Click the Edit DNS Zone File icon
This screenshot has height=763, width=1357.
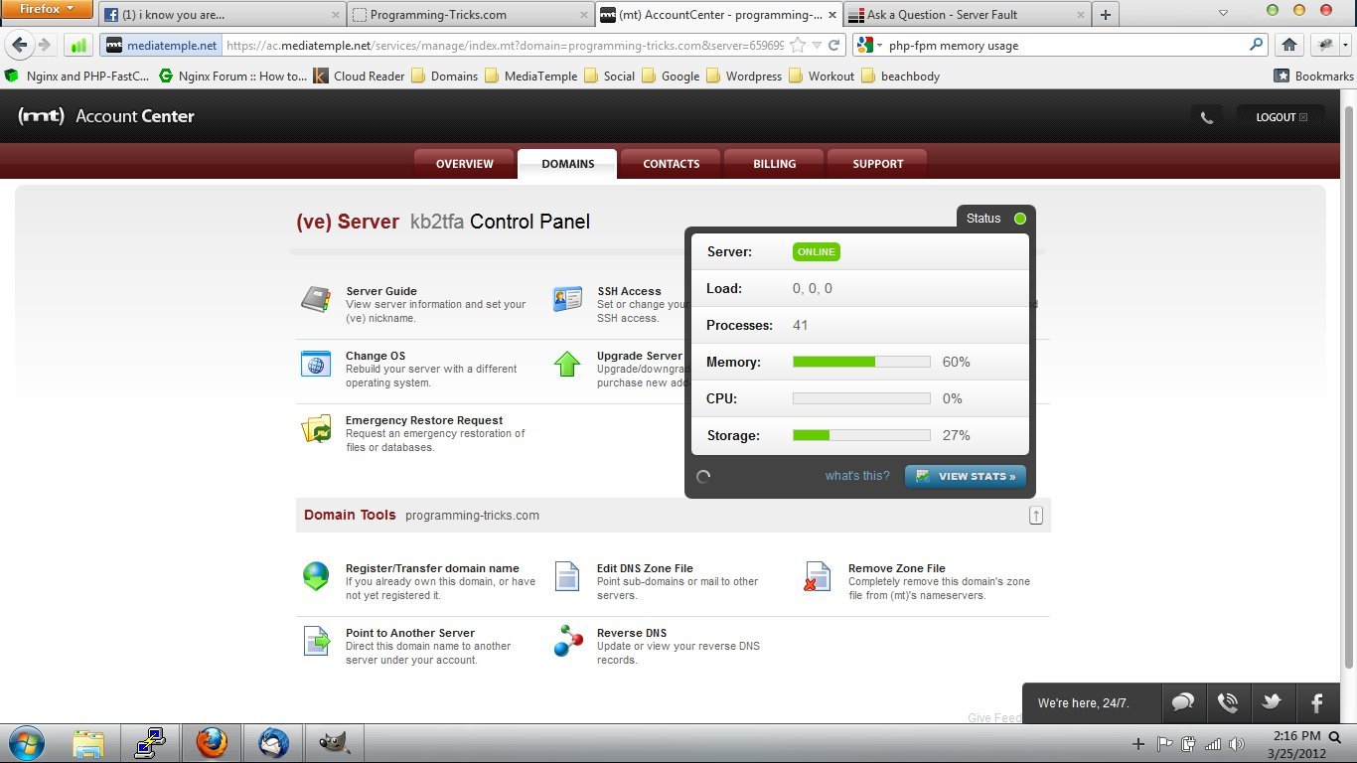567,576
